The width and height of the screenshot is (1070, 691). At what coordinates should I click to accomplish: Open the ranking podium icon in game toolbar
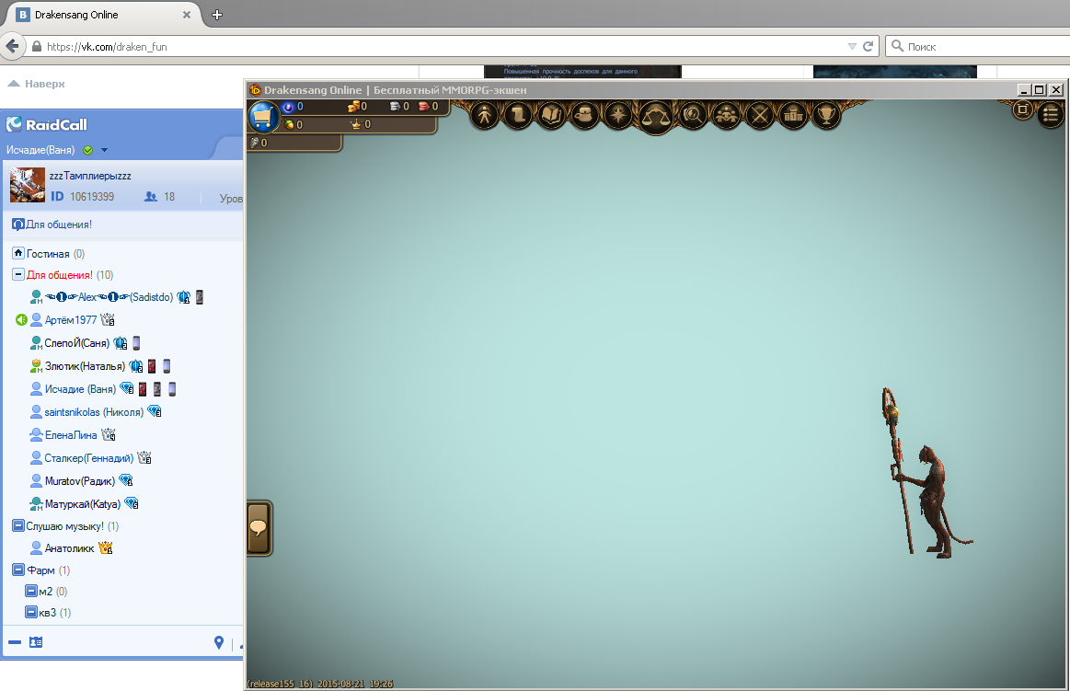point(793,115)
